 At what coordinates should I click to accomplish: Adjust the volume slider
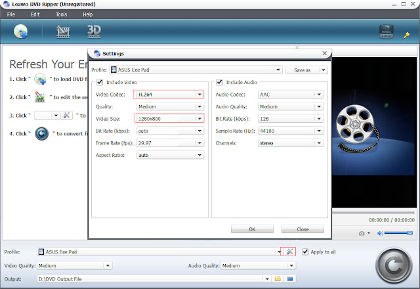tap(398, 233)
